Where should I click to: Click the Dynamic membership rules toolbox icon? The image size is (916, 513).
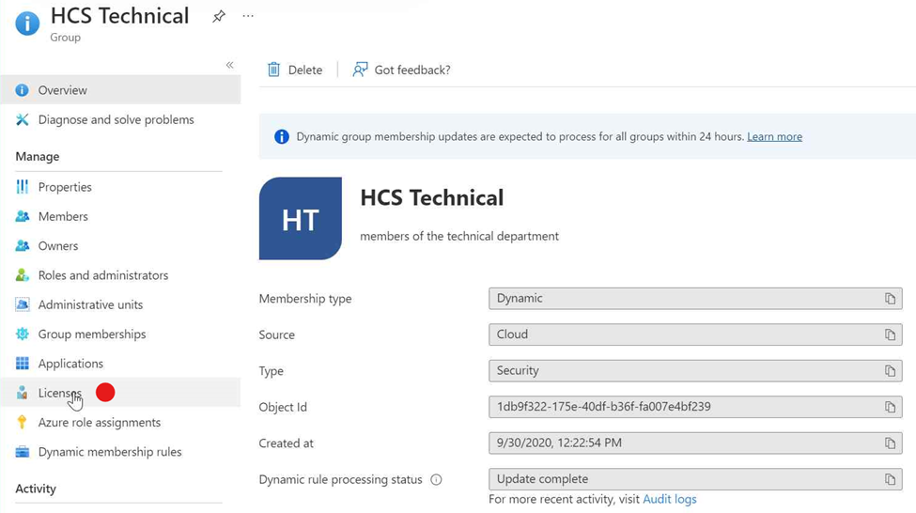[x=23, y=452]
